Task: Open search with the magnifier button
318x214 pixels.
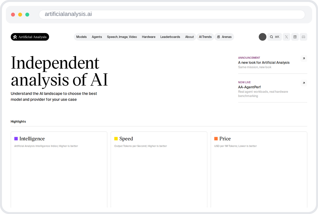Action: tap(275, 37)
